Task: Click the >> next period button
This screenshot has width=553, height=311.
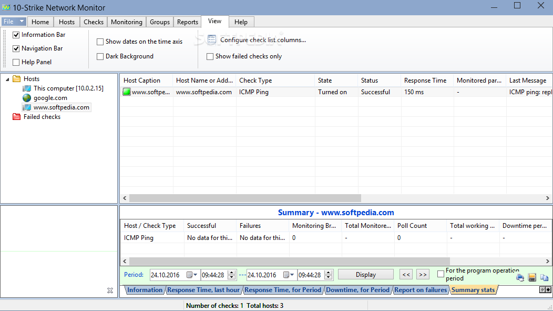Action: click(x=423, y=275)
